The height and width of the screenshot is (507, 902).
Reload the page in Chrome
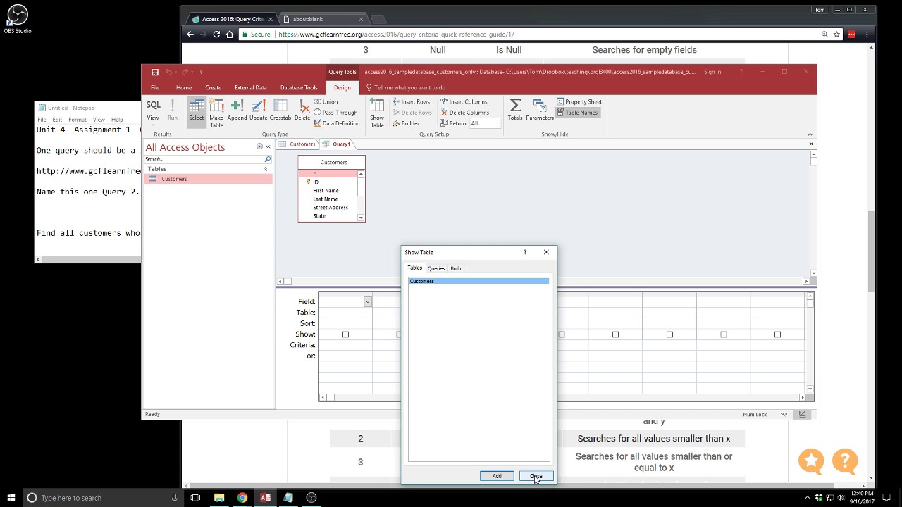[216, 35]
